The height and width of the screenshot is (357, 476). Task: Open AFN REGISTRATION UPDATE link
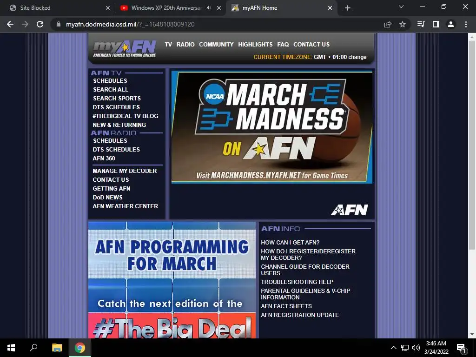tap(300, 315)
